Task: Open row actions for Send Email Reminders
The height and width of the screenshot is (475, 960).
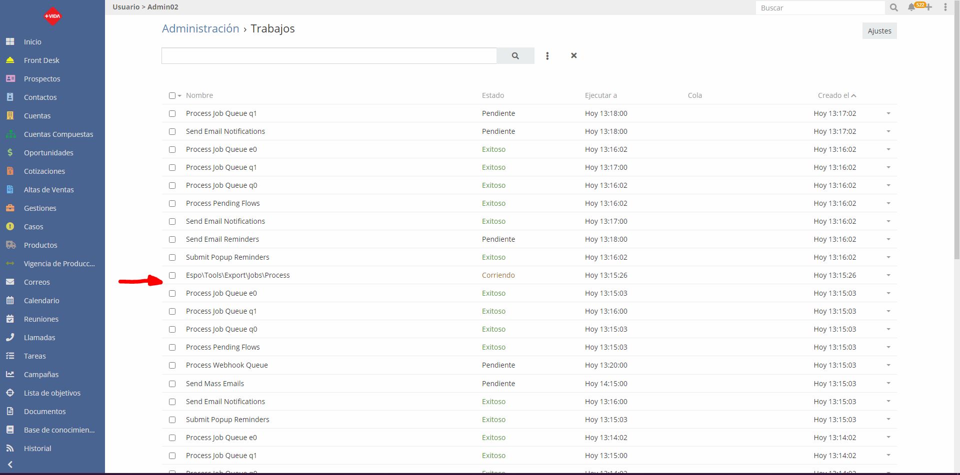Action: 888,239
